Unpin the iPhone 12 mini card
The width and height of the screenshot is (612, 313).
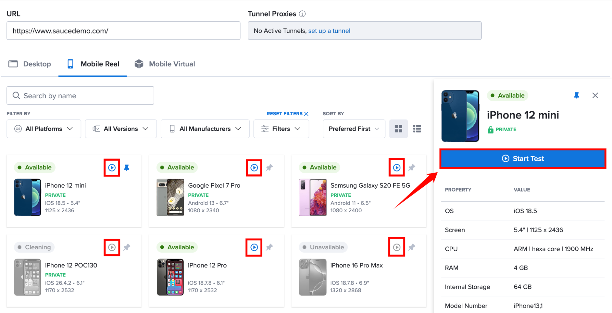coord(127,168)
